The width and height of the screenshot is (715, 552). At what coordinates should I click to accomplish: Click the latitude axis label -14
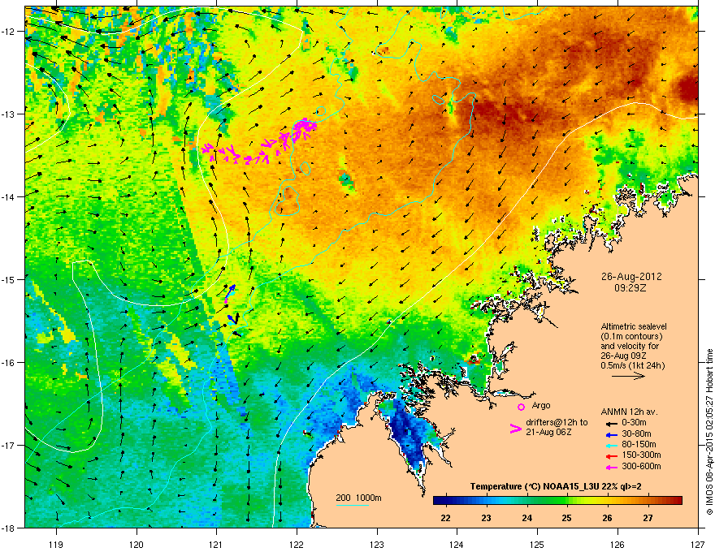point(8,197)
